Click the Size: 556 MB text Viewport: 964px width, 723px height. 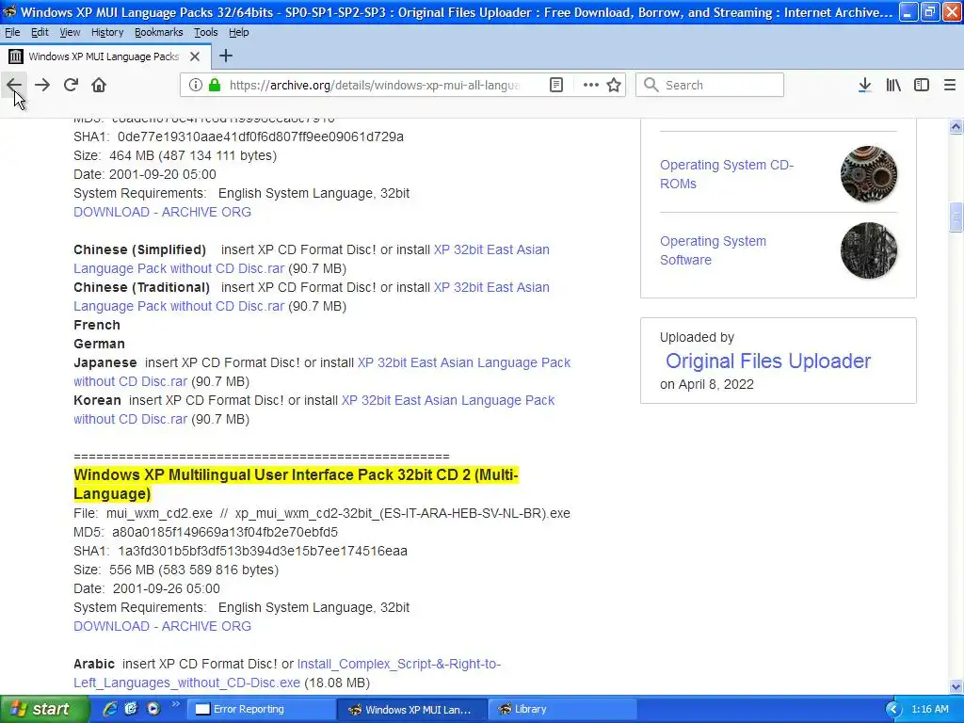176,570
